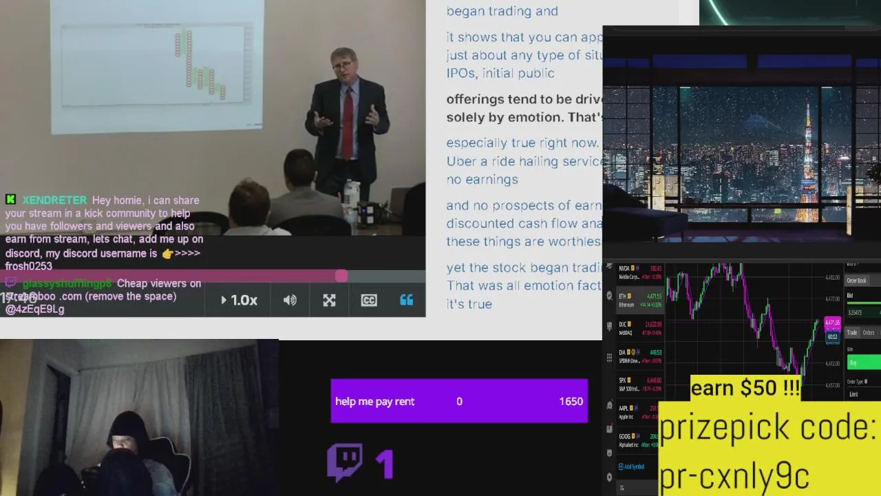Click the grid apps icon in trading sidebar
This screenshot has width=881, height=496.
pos(609,358)
